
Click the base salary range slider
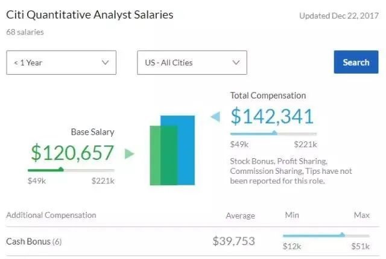pos(71,170)
